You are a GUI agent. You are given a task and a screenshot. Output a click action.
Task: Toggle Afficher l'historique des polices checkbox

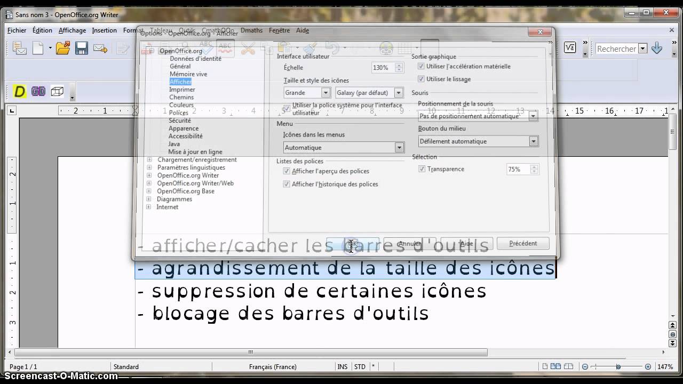point(287,184)
